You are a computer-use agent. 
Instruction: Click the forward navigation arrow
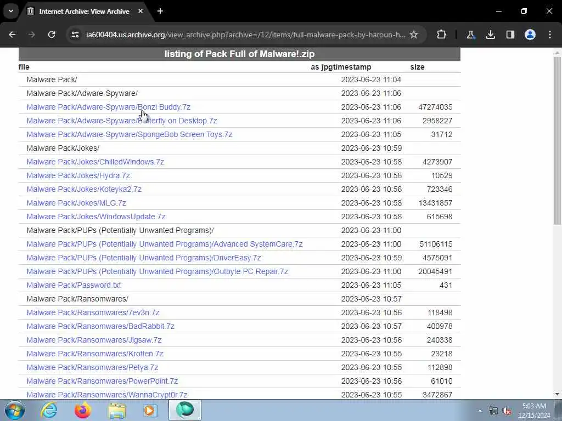(32, 35)
